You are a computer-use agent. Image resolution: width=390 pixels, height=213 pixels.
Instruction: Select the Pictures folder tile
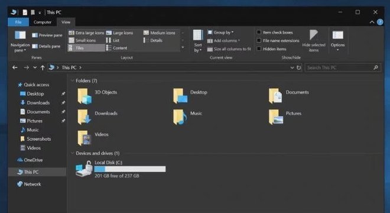point(285,117)
